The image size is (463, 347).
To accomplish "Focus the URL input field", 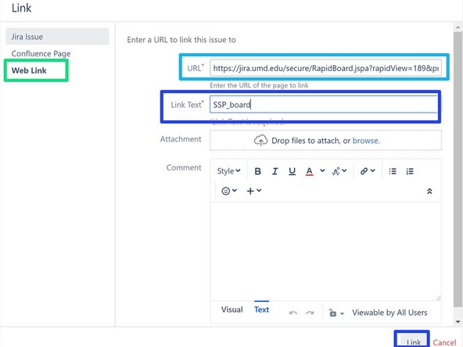I will pyautogui.click(x=325, y=68).
